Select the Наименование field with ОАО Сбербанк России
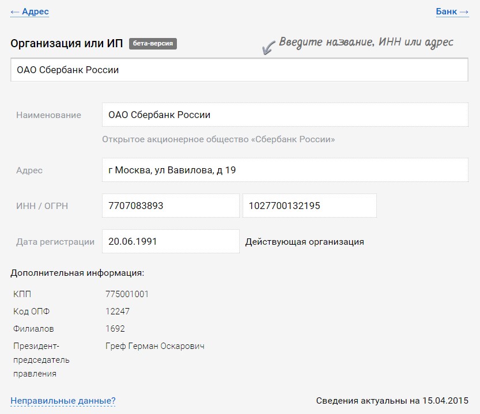The width and height of the screenshot is (480, 414). (x=285, y=115)
